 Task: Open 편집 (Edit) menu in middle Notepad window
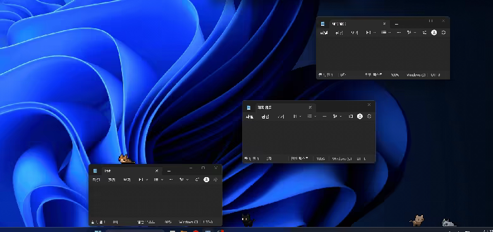click(265, 117)
